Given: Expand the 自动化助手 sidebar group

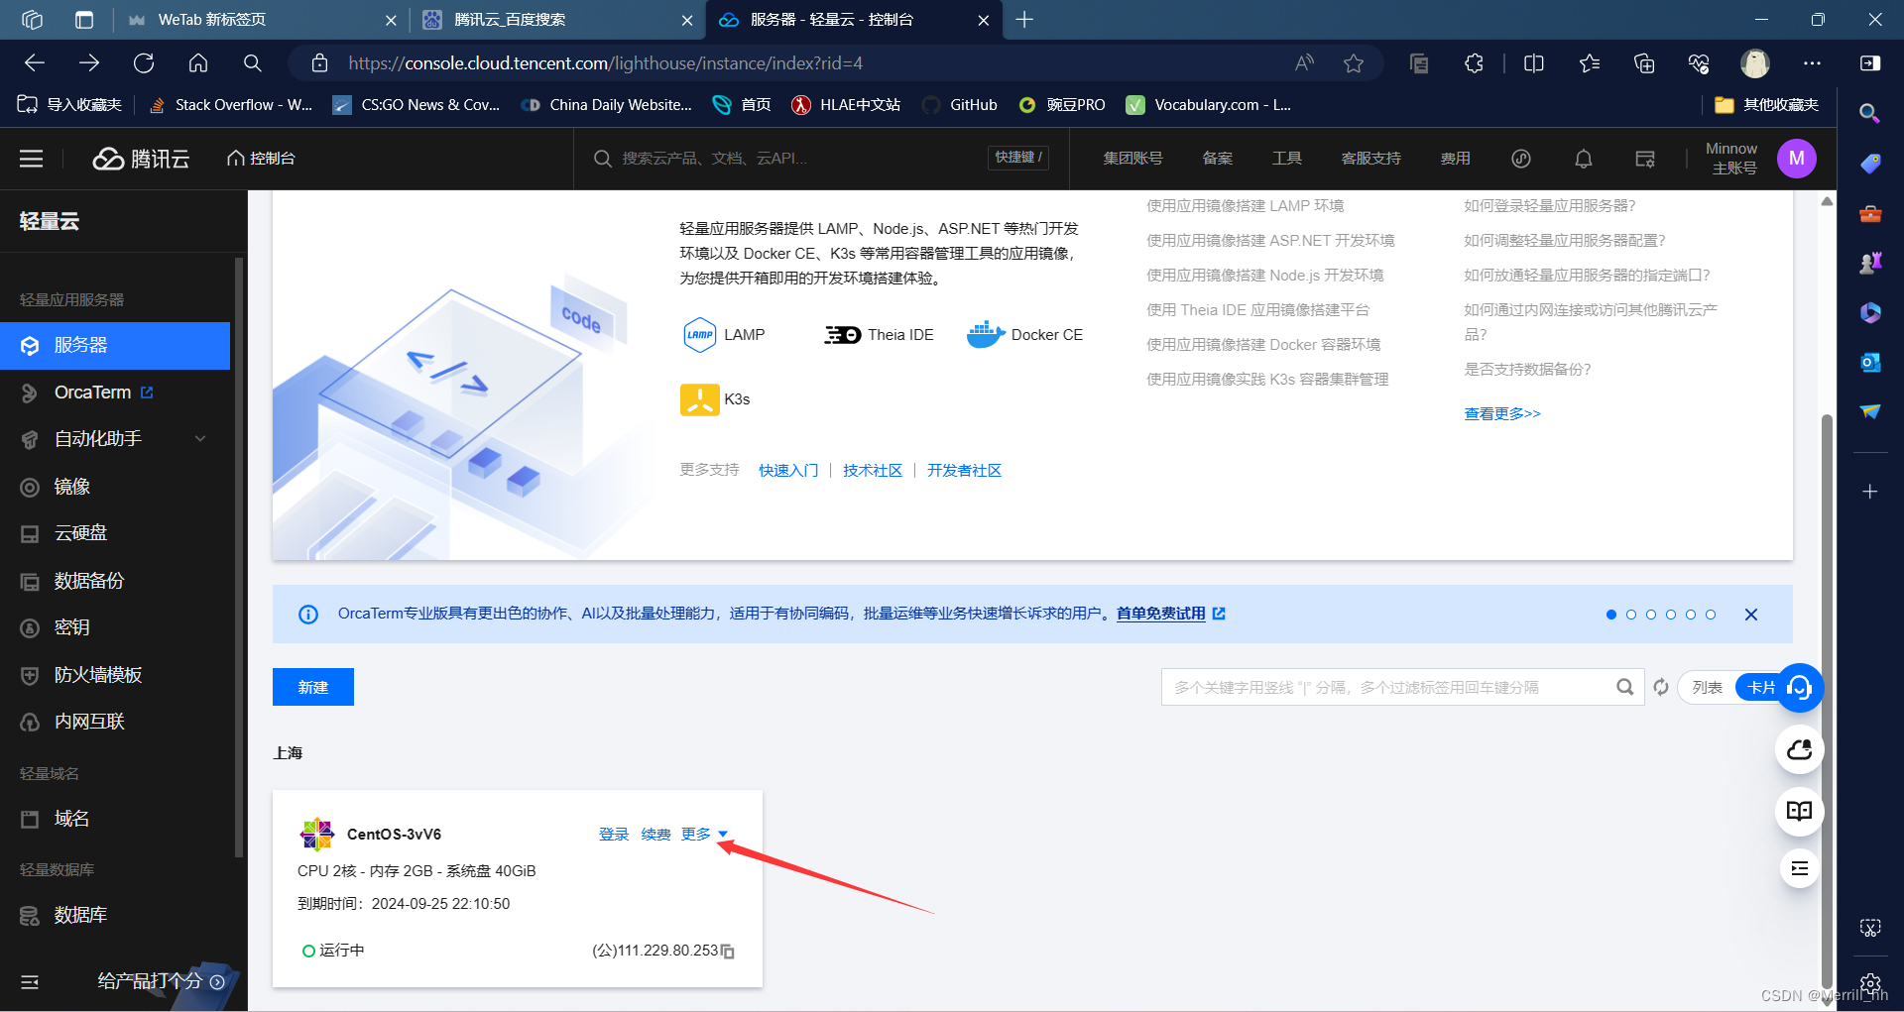Looking at the screenshot, I should pos(115,438).
